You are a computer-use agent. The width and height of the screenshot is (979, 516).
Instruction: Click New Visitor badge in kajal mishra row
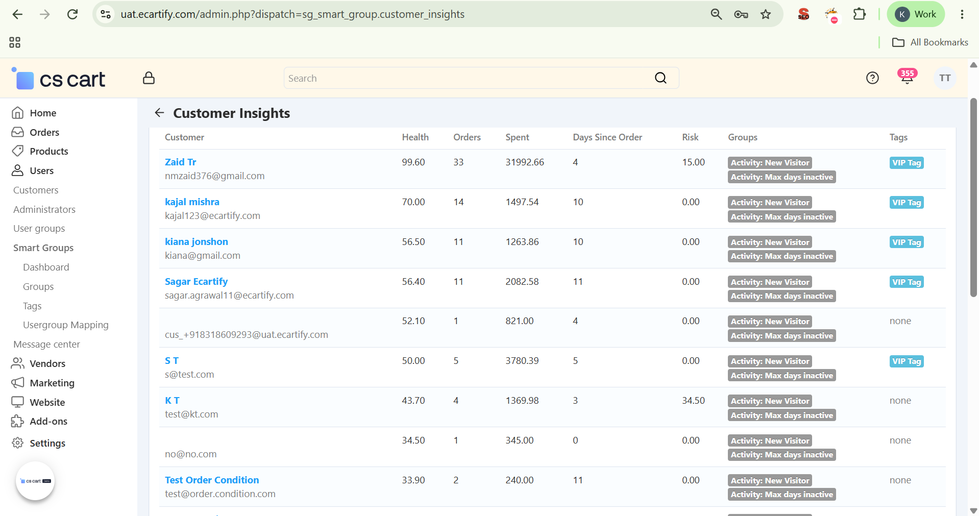coord(770,203)
